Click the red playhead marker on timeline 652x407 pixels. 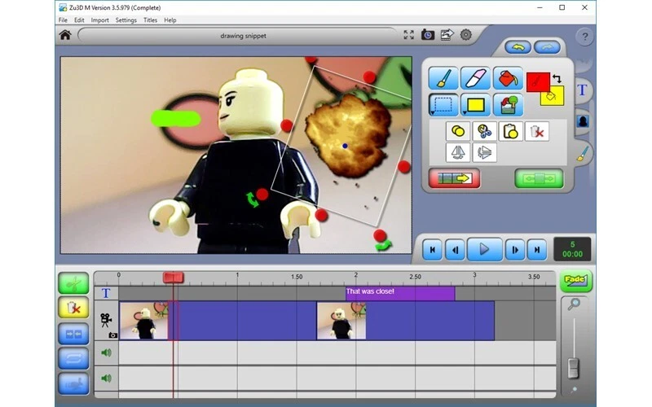173,278
